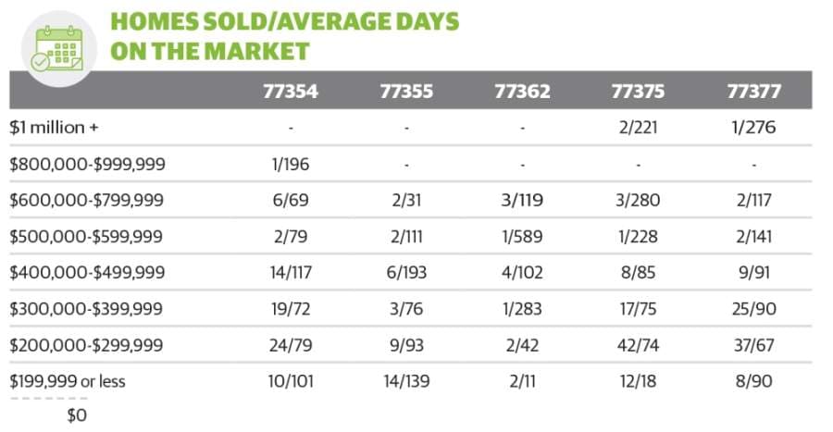Click the $800,000-$999,999 row label
This screenshot has width=833, height=432.
(x=87, y=164)
